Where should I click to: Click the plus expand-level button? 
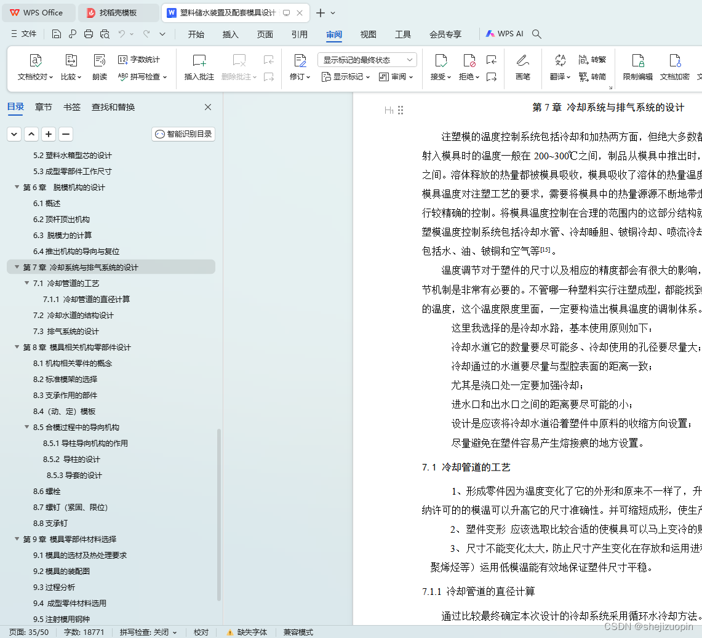49,134
